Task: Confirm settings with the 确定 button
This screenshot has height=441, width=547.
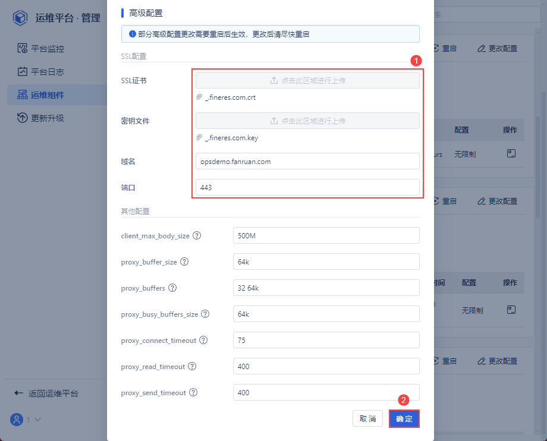Action: [404, 418]
